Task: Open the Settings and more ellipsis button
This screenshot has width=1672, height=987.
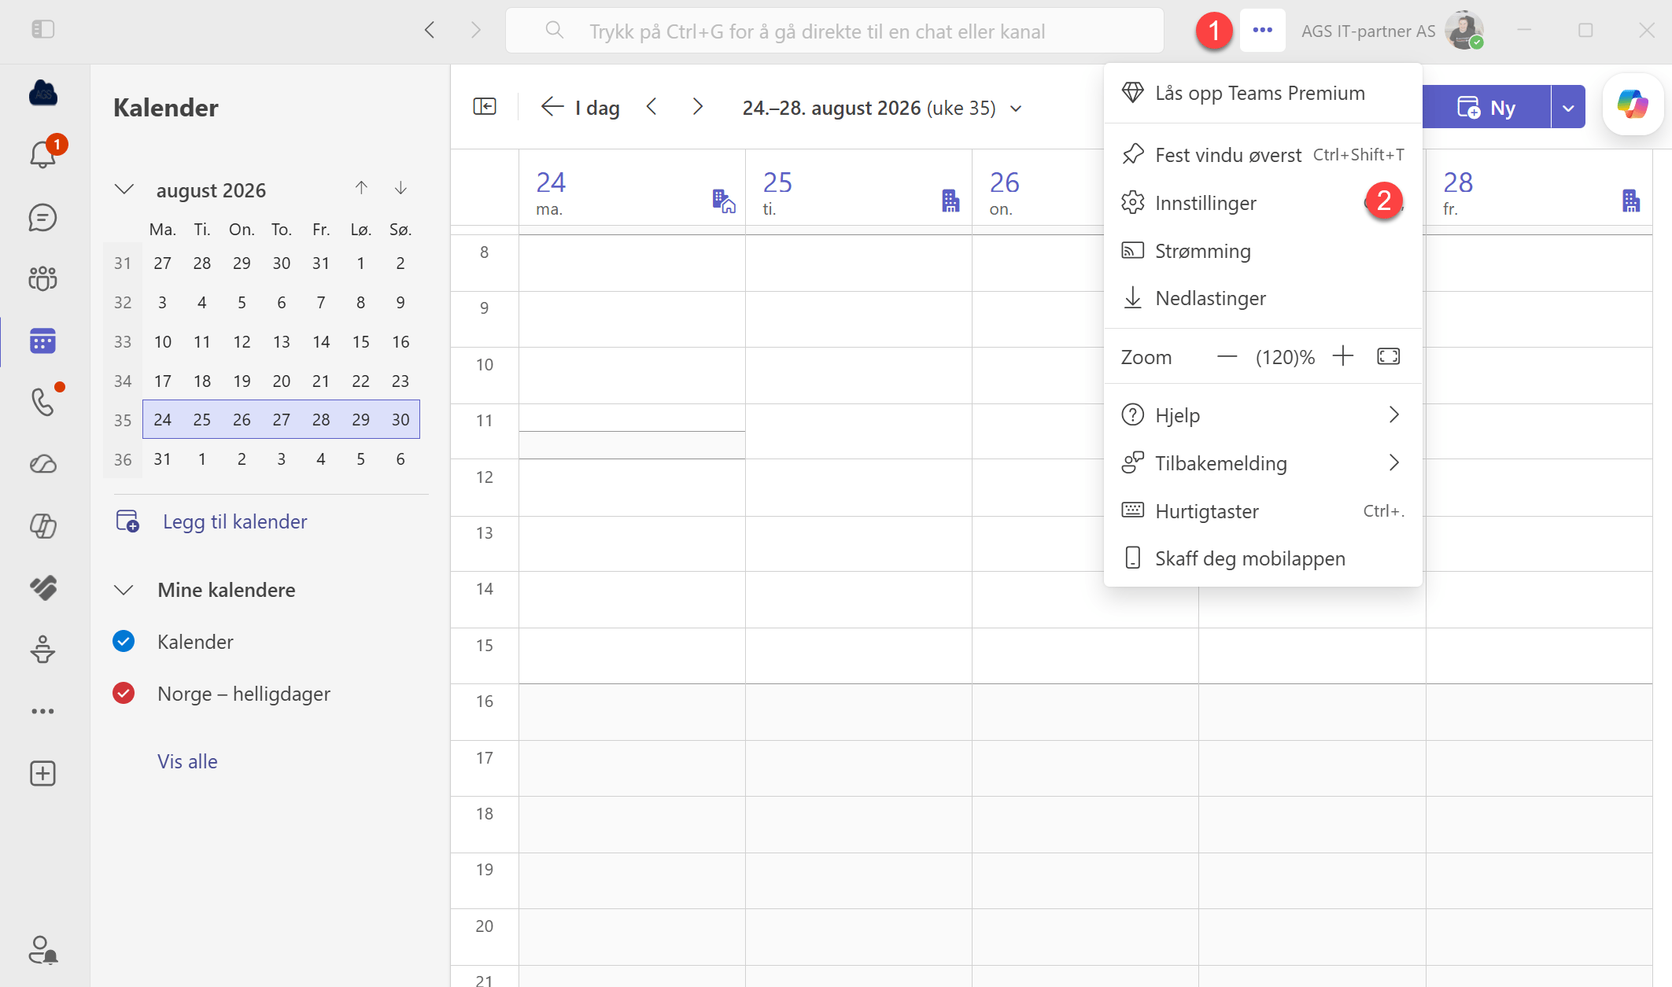Action: coord(1262,30)
